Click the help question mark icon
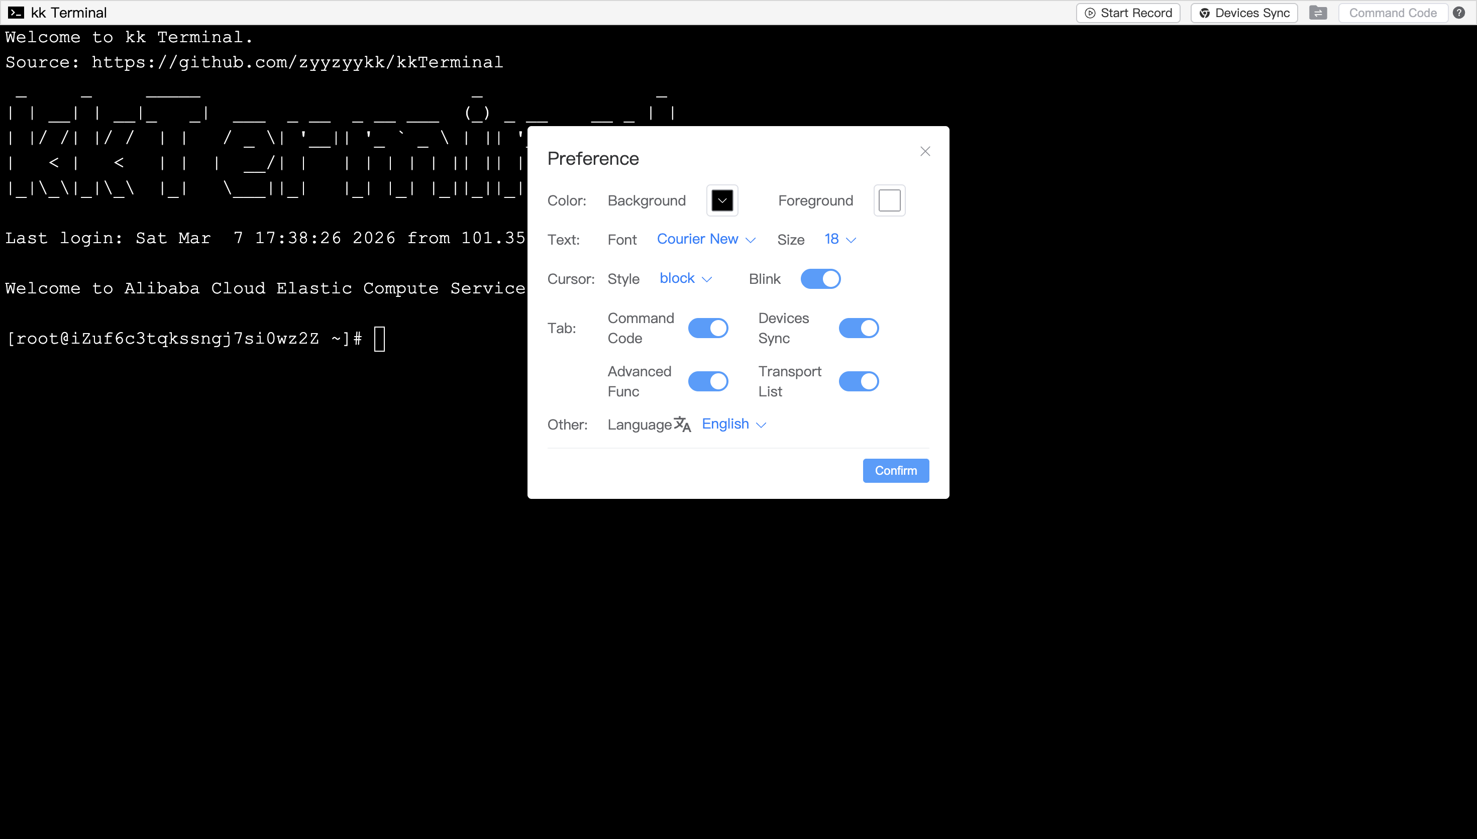This screenshot has width=1477, height=839. pos(1458,13)
